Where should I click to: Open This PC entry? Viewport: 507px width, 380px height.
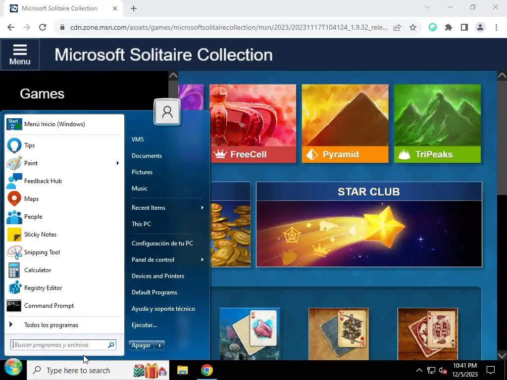(x=141, y=224)
